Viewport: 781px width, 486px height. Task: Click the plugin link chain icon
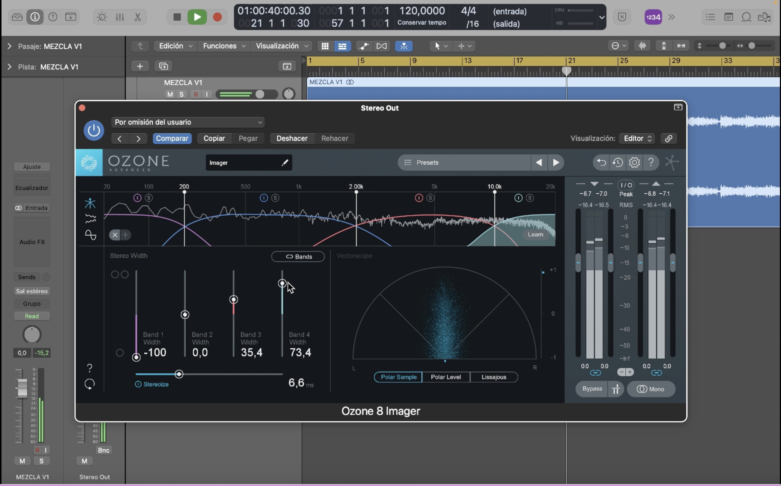[x=668, y=139]
